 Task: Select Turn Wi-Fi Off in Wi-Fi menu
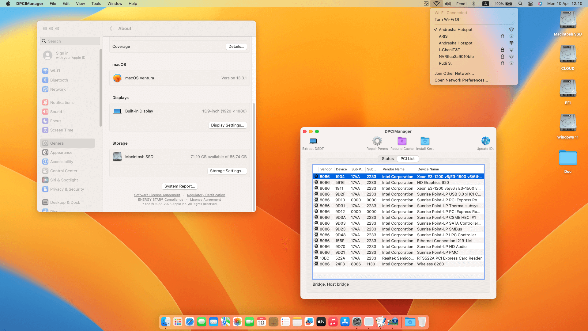pos(474,19)
